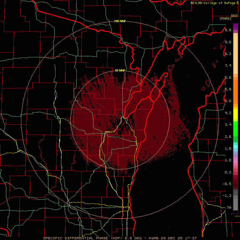Click the [PHAS] unit label
The image size is (240, 240).
point(225,18)
